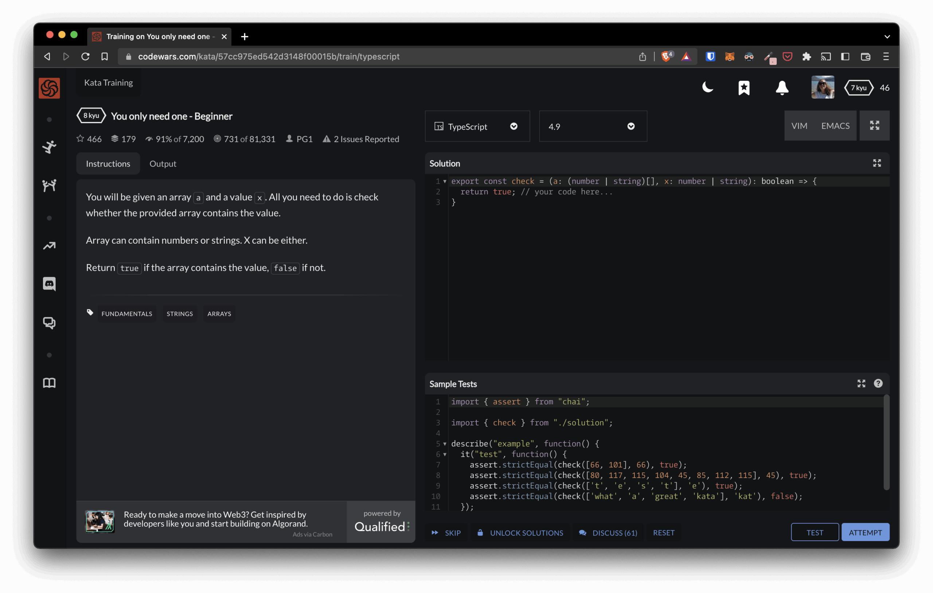Open leaderboard trending arrow icon
933x593 pixels.
point(49,246)
